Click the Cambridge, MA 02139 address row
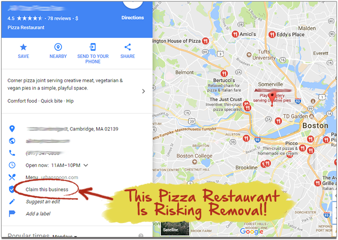This screenshot has width=338, height=240. pyautogui.click(x=72, y=129)
